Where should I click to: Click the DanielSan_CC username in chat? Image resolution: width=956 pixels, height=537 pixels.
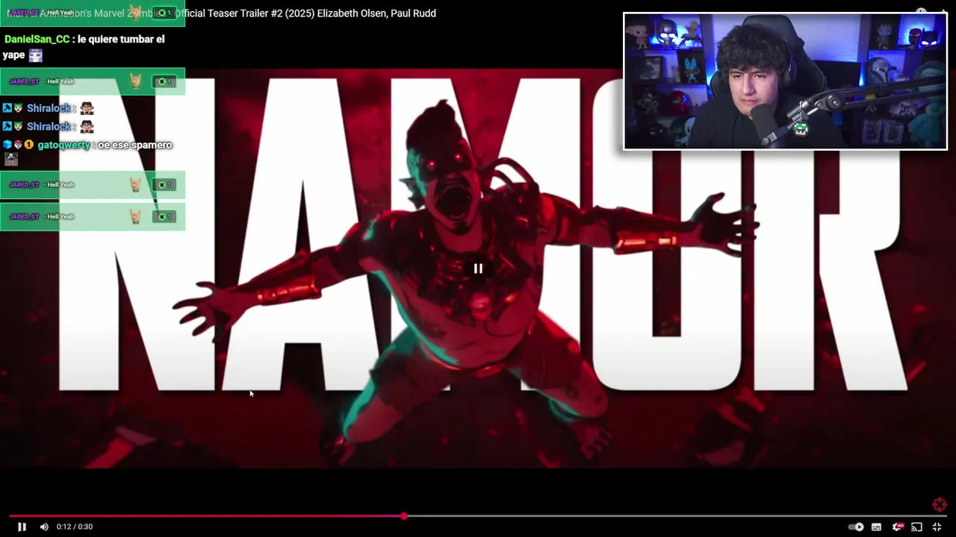tap(37, 39)
